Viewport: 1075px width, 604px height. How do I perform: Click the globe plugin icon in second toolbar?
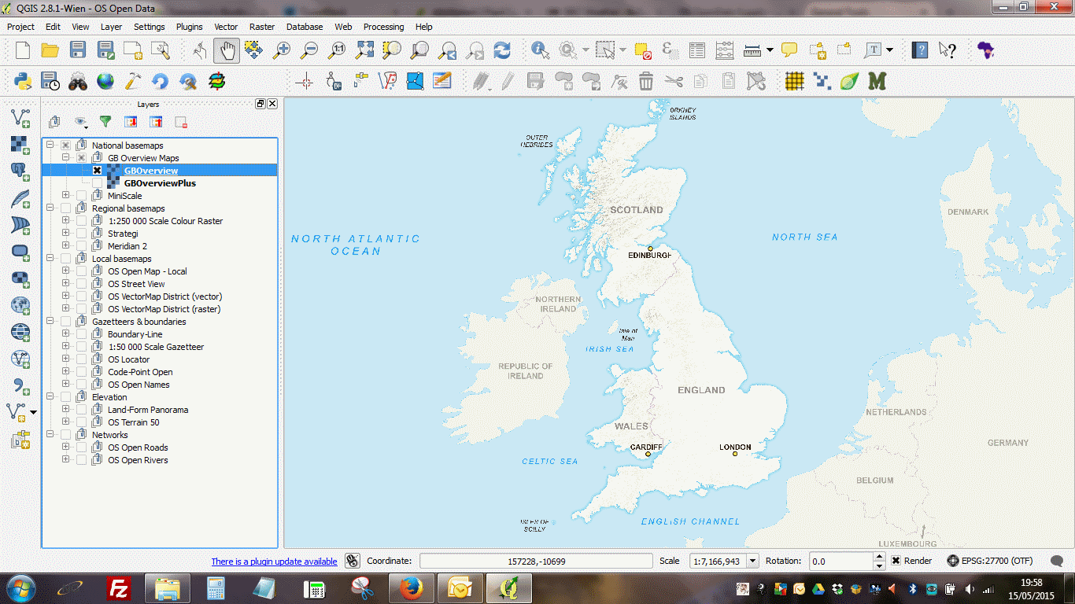(105, 80)
